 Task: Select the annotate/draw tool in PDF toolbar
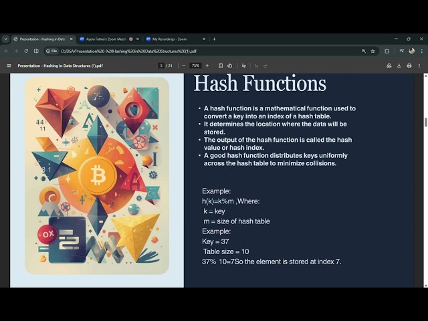[x=243, y=66]
